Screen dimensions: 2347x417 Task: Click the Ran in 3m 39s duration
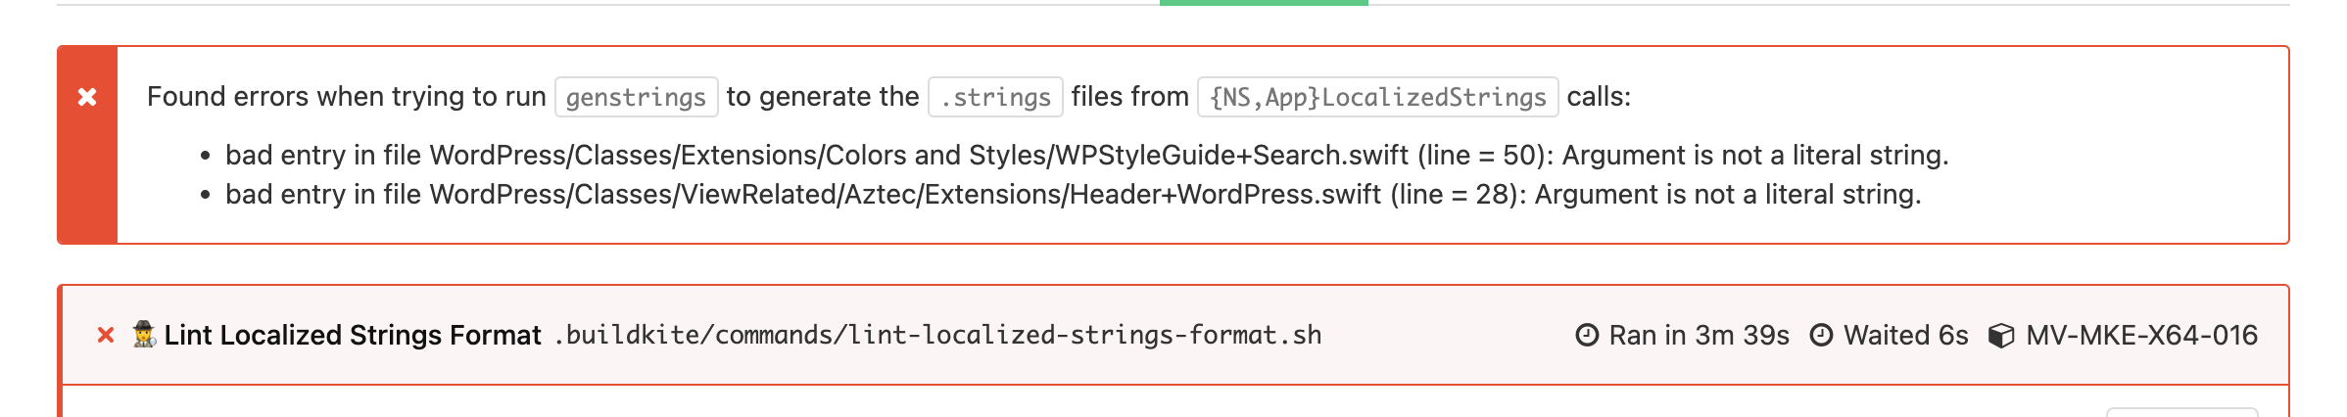point(1700,336)
